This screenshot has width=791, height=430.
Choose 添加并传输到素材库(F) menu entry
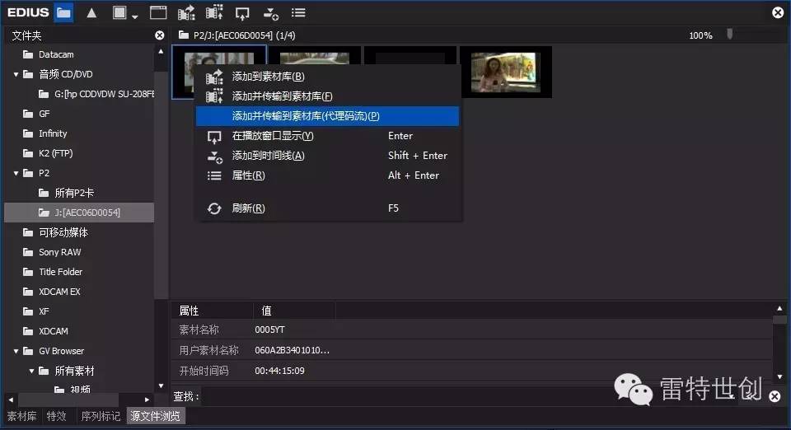327,96
